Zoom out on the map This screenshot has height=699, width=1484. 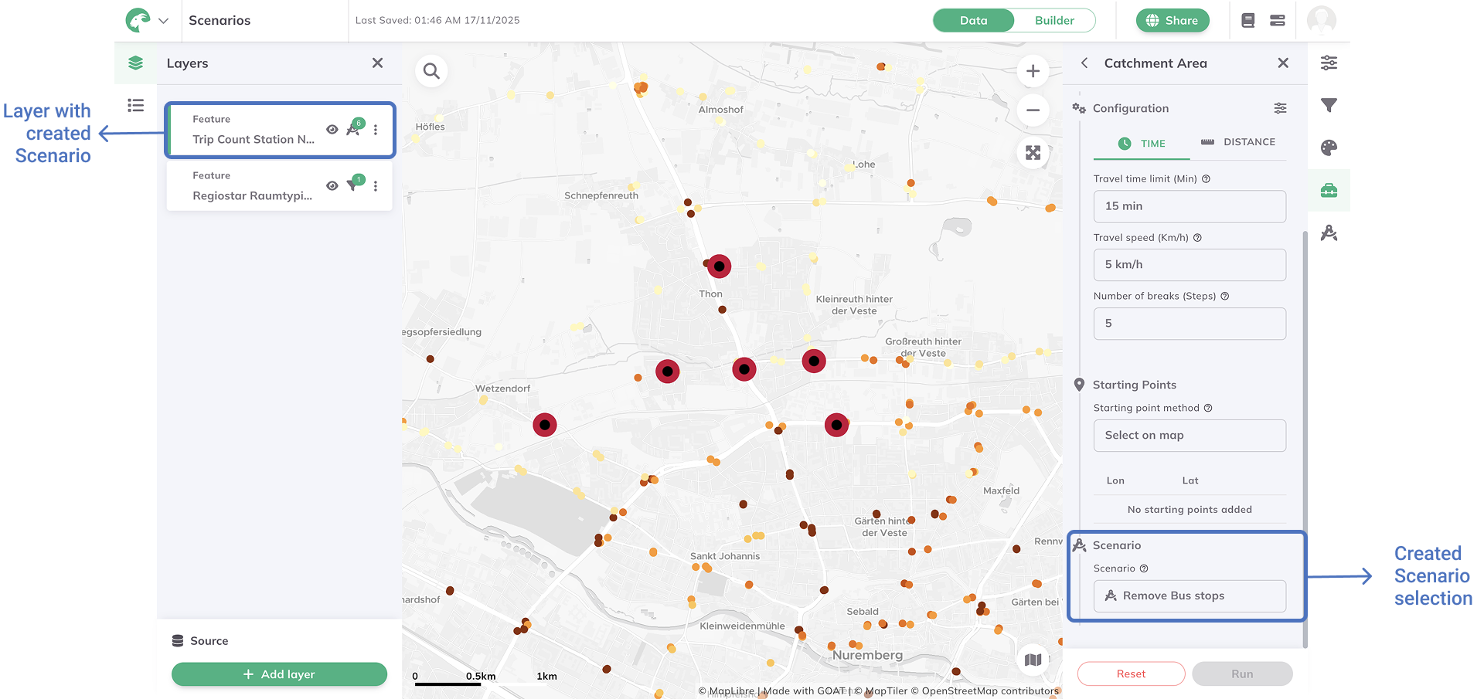[x=1033, y=110]
